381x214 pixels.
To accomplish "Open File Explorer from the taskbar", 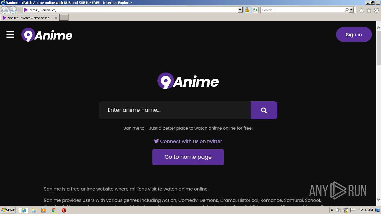I will (34, 210).
